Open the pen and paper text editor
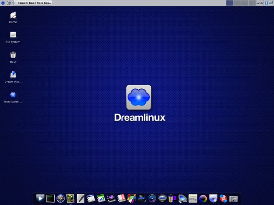This screenshot has height=205, width=274. point(81,199)
